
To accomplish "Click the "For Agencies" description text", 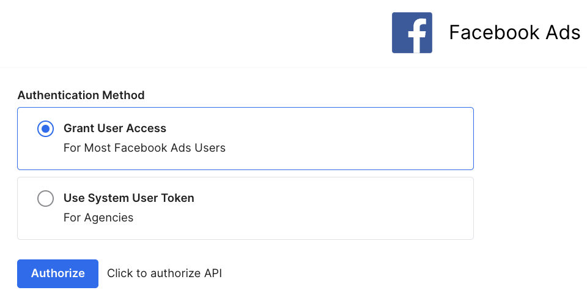I will [x=98, y=218].
